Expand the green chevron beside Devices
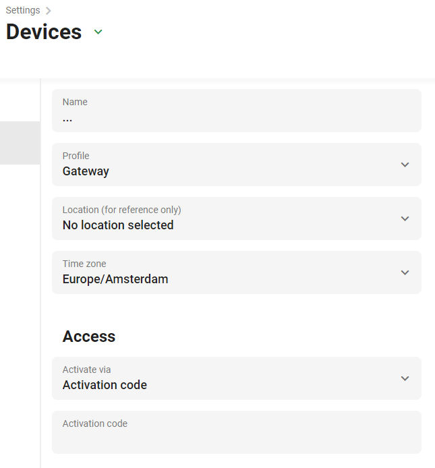Image resolution: width=435 pixels, height=468 pixels. point(98,32)
